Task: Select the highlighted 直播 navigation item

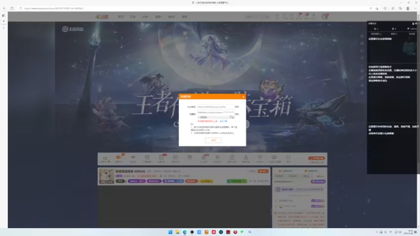Action: point(133,17)
